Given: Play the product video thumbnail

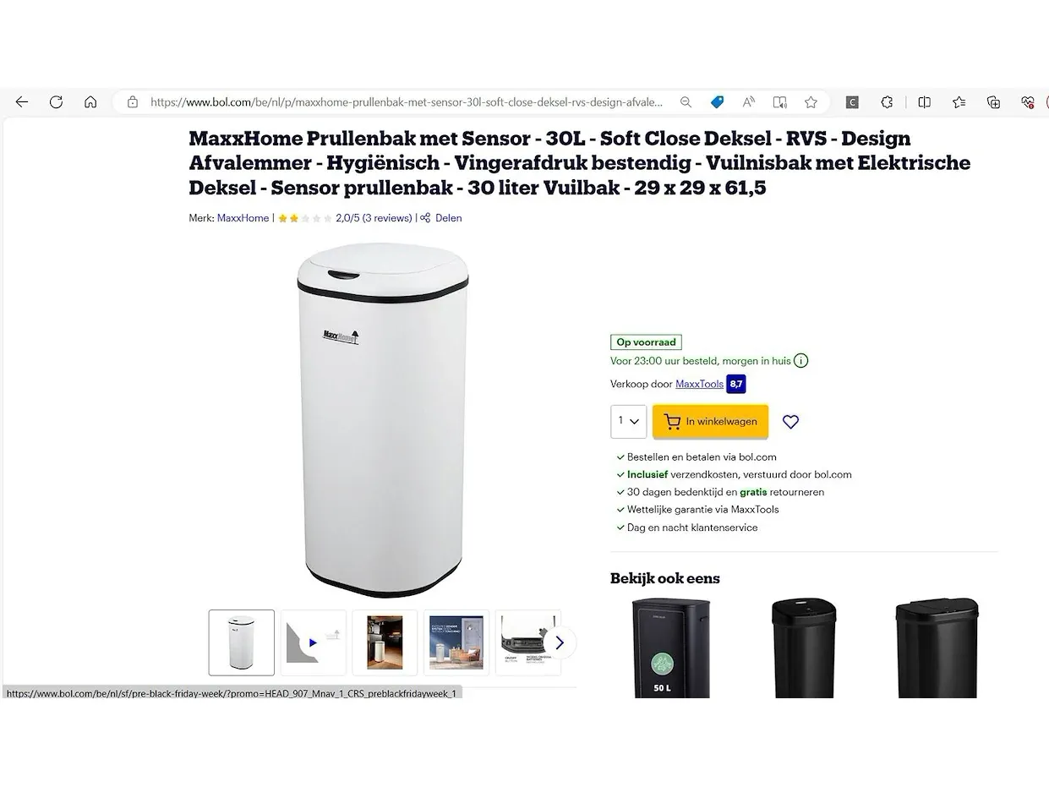Looking at the screenshot, I should coord(313,642).
